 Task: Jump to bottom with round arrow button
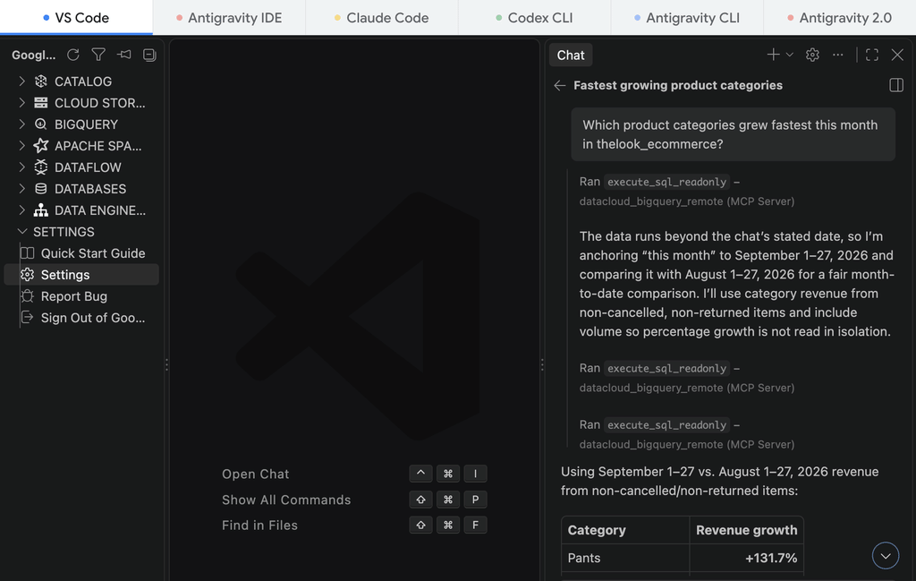[885, 556]
